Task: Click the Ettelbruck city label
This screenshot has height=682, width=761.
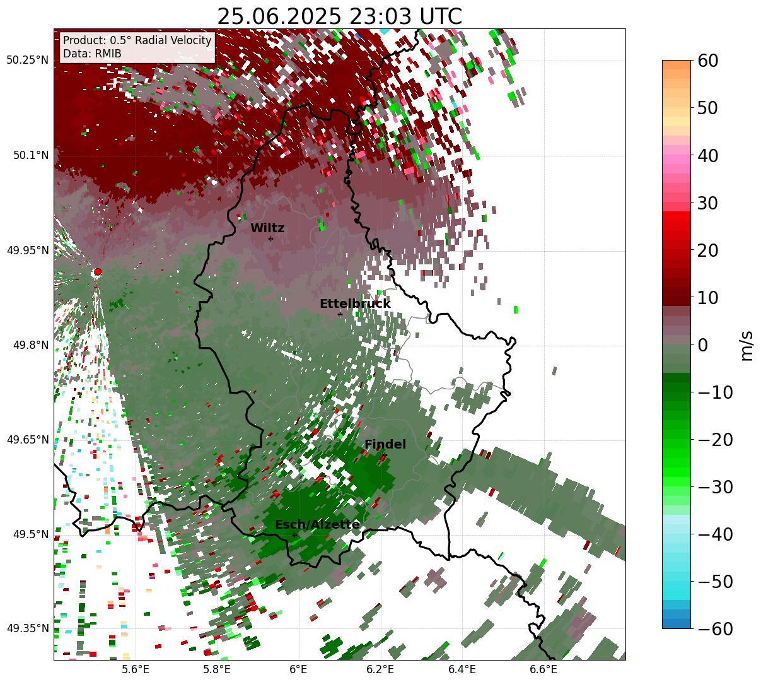Action: click(355, 304)
